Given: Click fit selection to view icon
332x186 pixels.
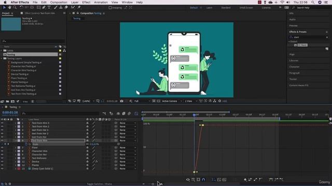Looking at the screenshot, I should click(x=219, y=180).
